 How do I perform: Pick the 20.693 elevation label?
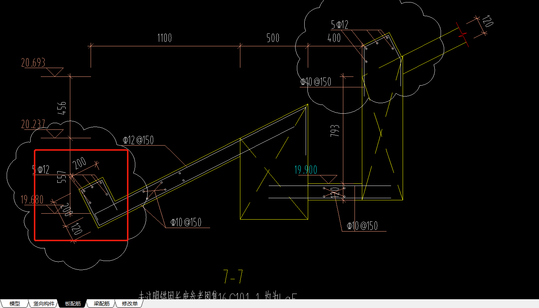(x=33, y=63)
